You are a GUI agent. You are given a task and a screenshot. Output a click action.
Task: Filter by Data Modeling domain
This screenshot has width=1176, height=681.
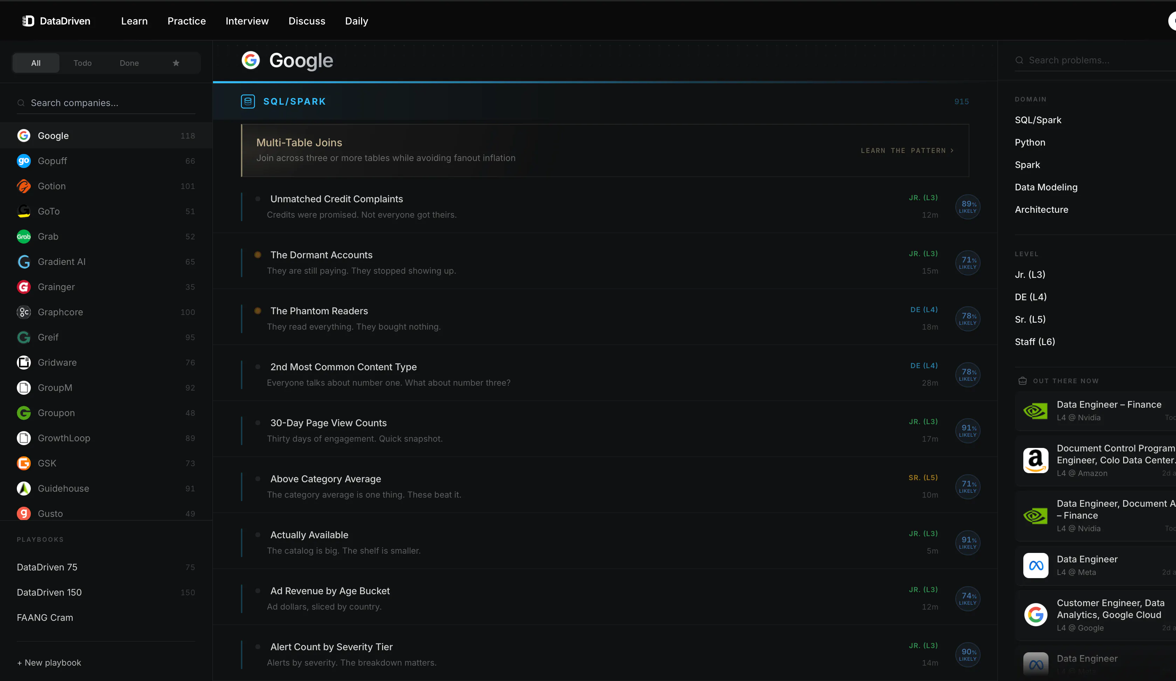tap(1046, 187)
